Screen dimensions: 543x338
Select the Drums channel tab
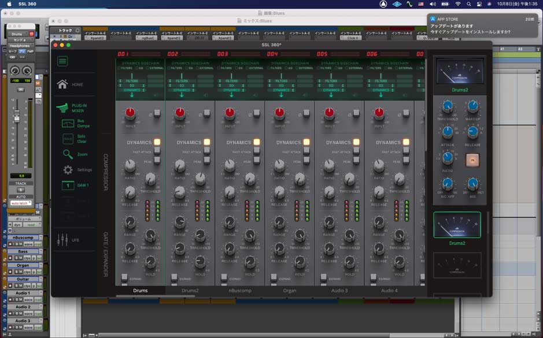click(x=141, y=291)
